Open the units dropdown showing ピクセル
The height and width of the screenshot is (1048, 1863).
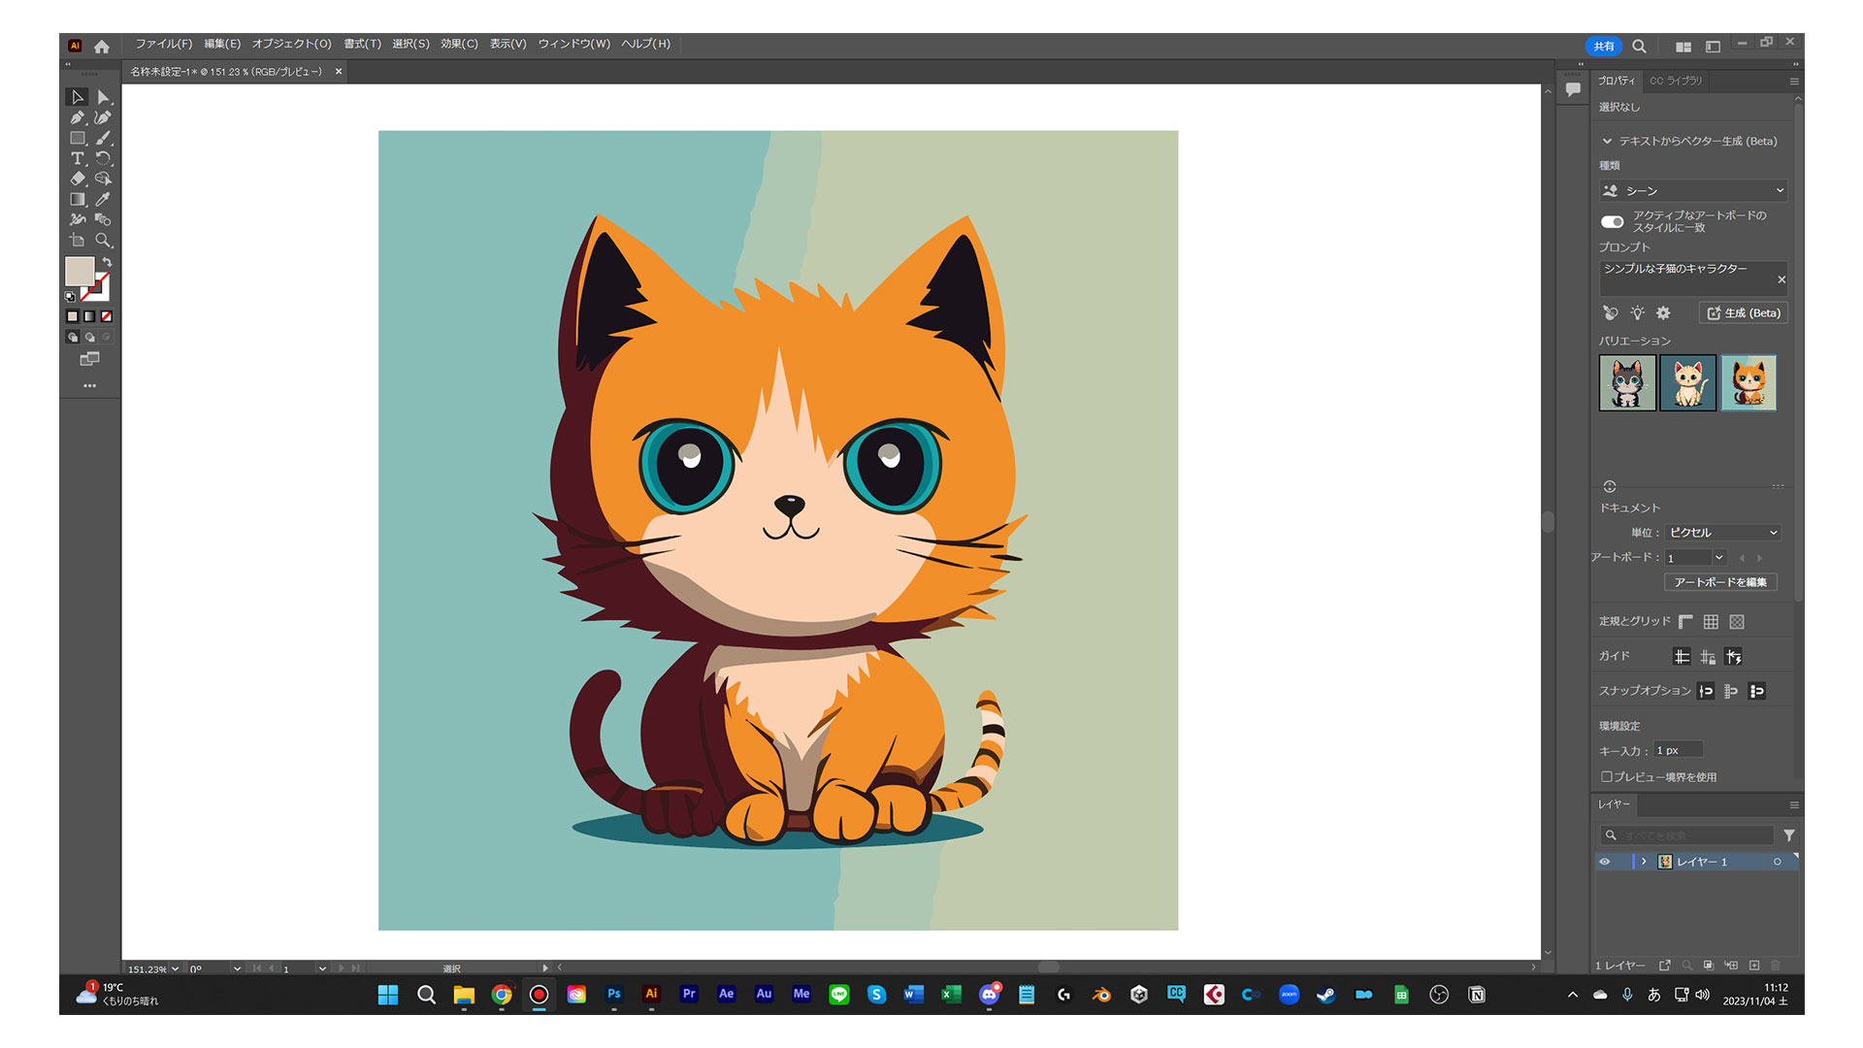pos(1722,533)
